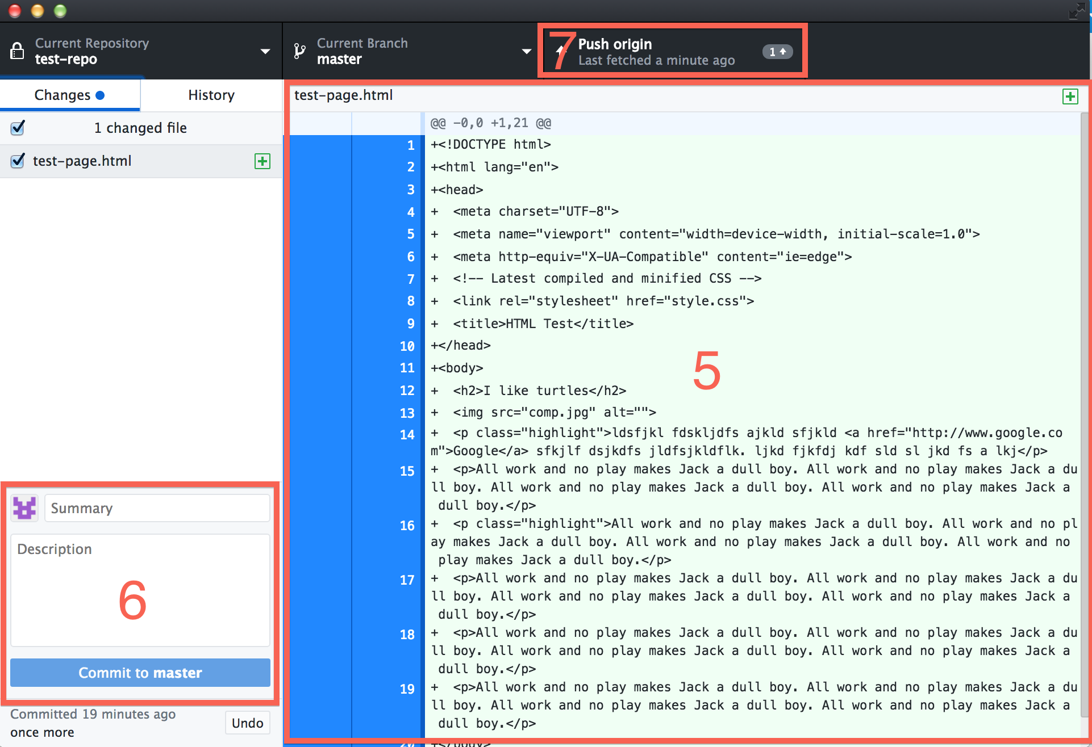Select the Changes tab
Screen dimensions: 1092x747
pyautogui.click(x=70, y=95)
